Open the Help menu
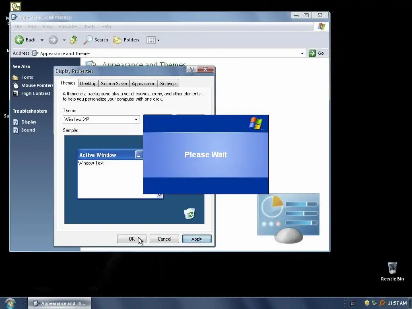 [x=106, y=27]
